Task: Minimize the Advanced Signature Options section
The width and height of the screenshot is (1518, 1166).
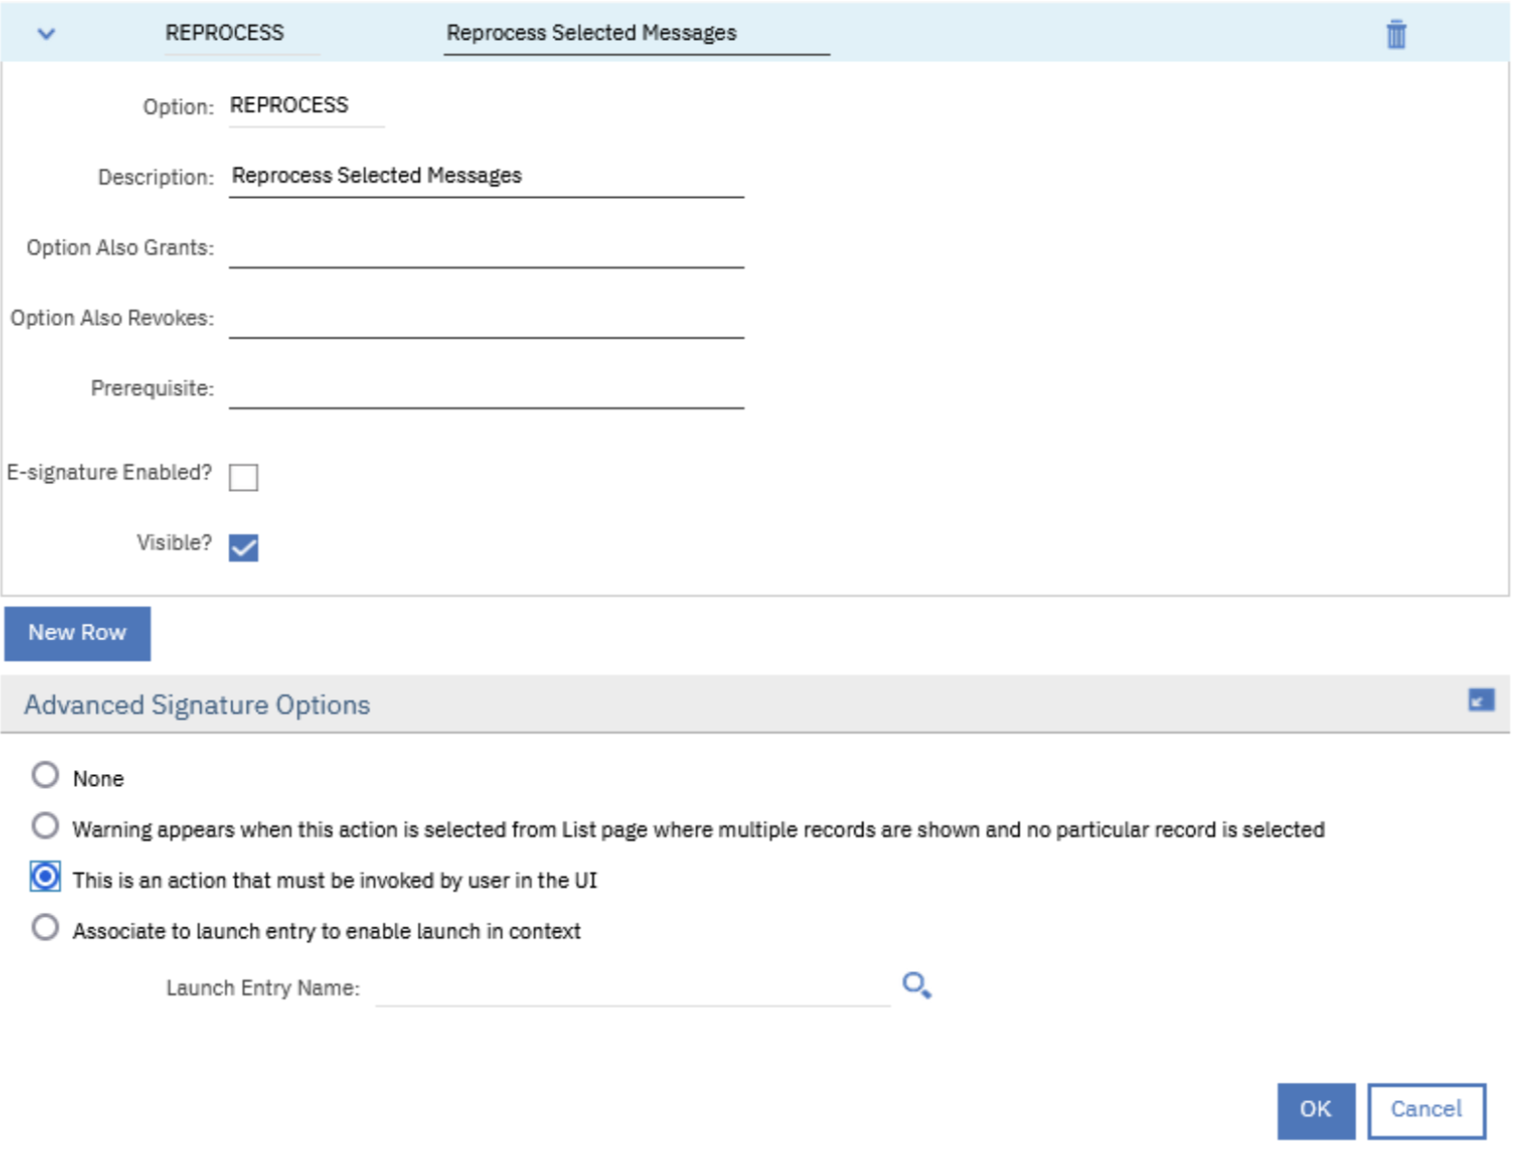Action: (x=1480, y=699)
